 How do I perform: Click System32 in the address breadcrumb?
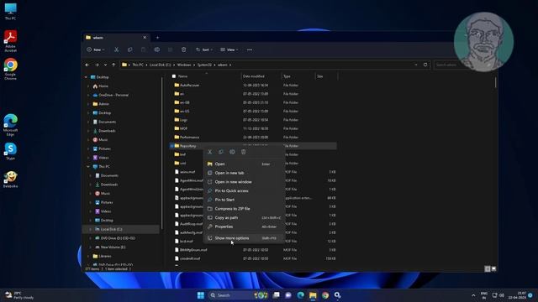click(x=204, y=65)
